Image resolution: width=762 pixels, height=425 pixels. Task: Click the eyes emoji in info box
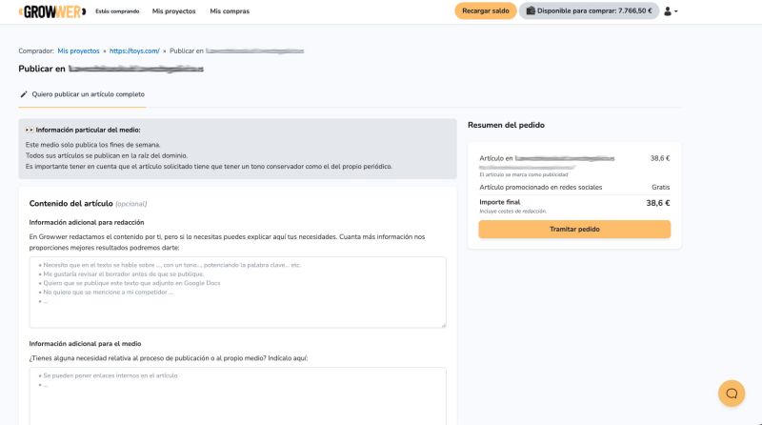[30, 130]
